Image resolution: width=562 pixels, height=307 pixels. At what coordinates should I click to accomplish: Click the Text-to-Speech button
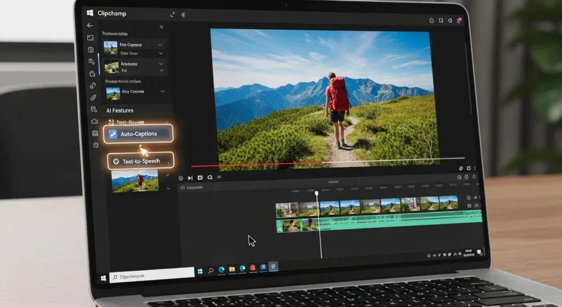(x=140, y=161)
